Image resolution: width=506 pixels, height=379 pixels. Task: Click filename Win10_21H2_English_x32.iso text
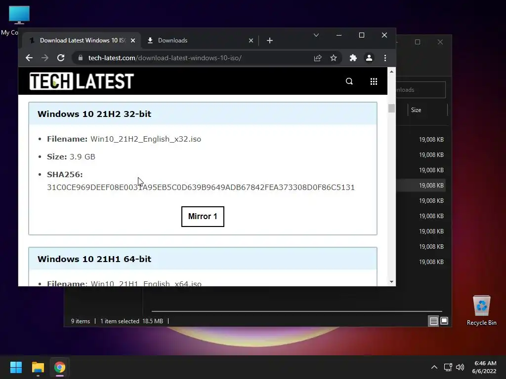coord(146,139)
